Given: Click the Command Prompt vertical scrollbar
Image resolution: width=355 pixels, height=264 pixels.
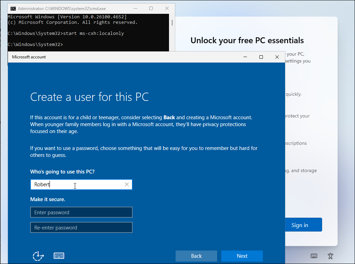Looking at the screenshot, I should point(172,22).
